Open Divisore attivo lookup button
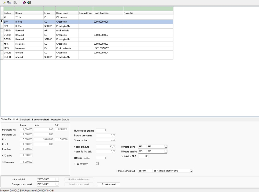The image size is (259, 192). [x=166, y=147]
